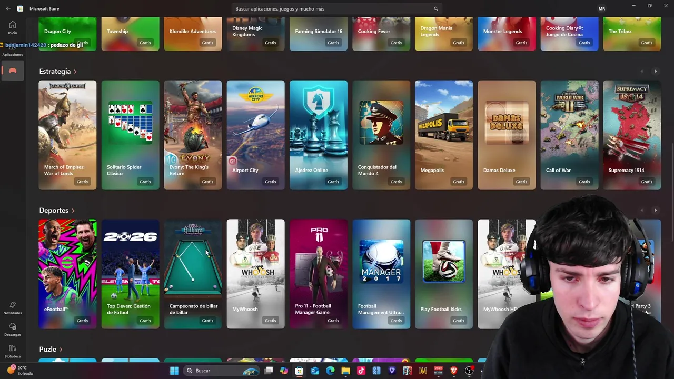
Task: Open Solitario Spider Clásico card
Action: coord(130,135)
